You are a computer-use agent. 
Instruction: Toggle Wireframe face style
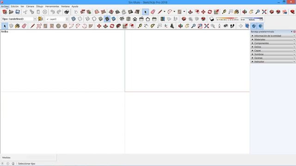coord(87,19)
